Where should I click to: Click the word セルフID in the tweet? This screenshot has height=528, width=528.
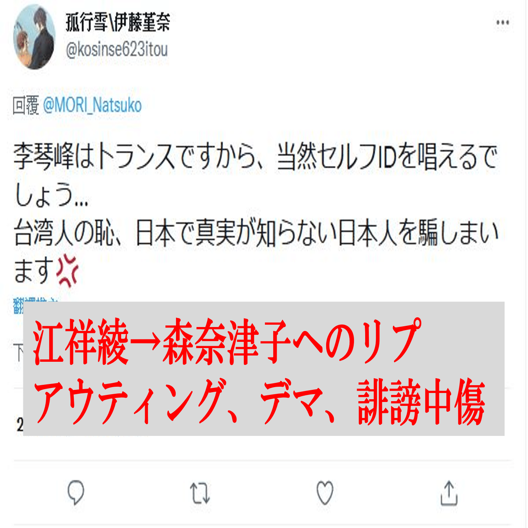click(x=357, y=157)
